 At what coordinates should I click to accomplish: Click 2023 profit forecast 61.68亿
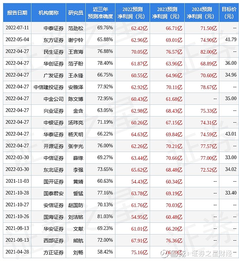click(174, 99)
